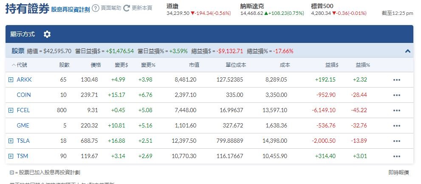This screenshot has height=184, width=421.
Task: Click GME price 220.32
Action: coord(89,125)
